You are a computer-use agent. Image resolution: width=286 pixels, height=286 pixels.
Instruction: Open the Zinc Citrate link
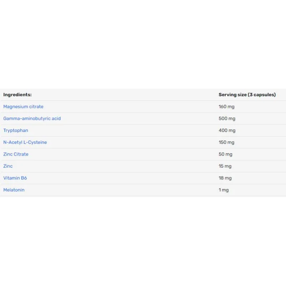click(x=16, y=154)
